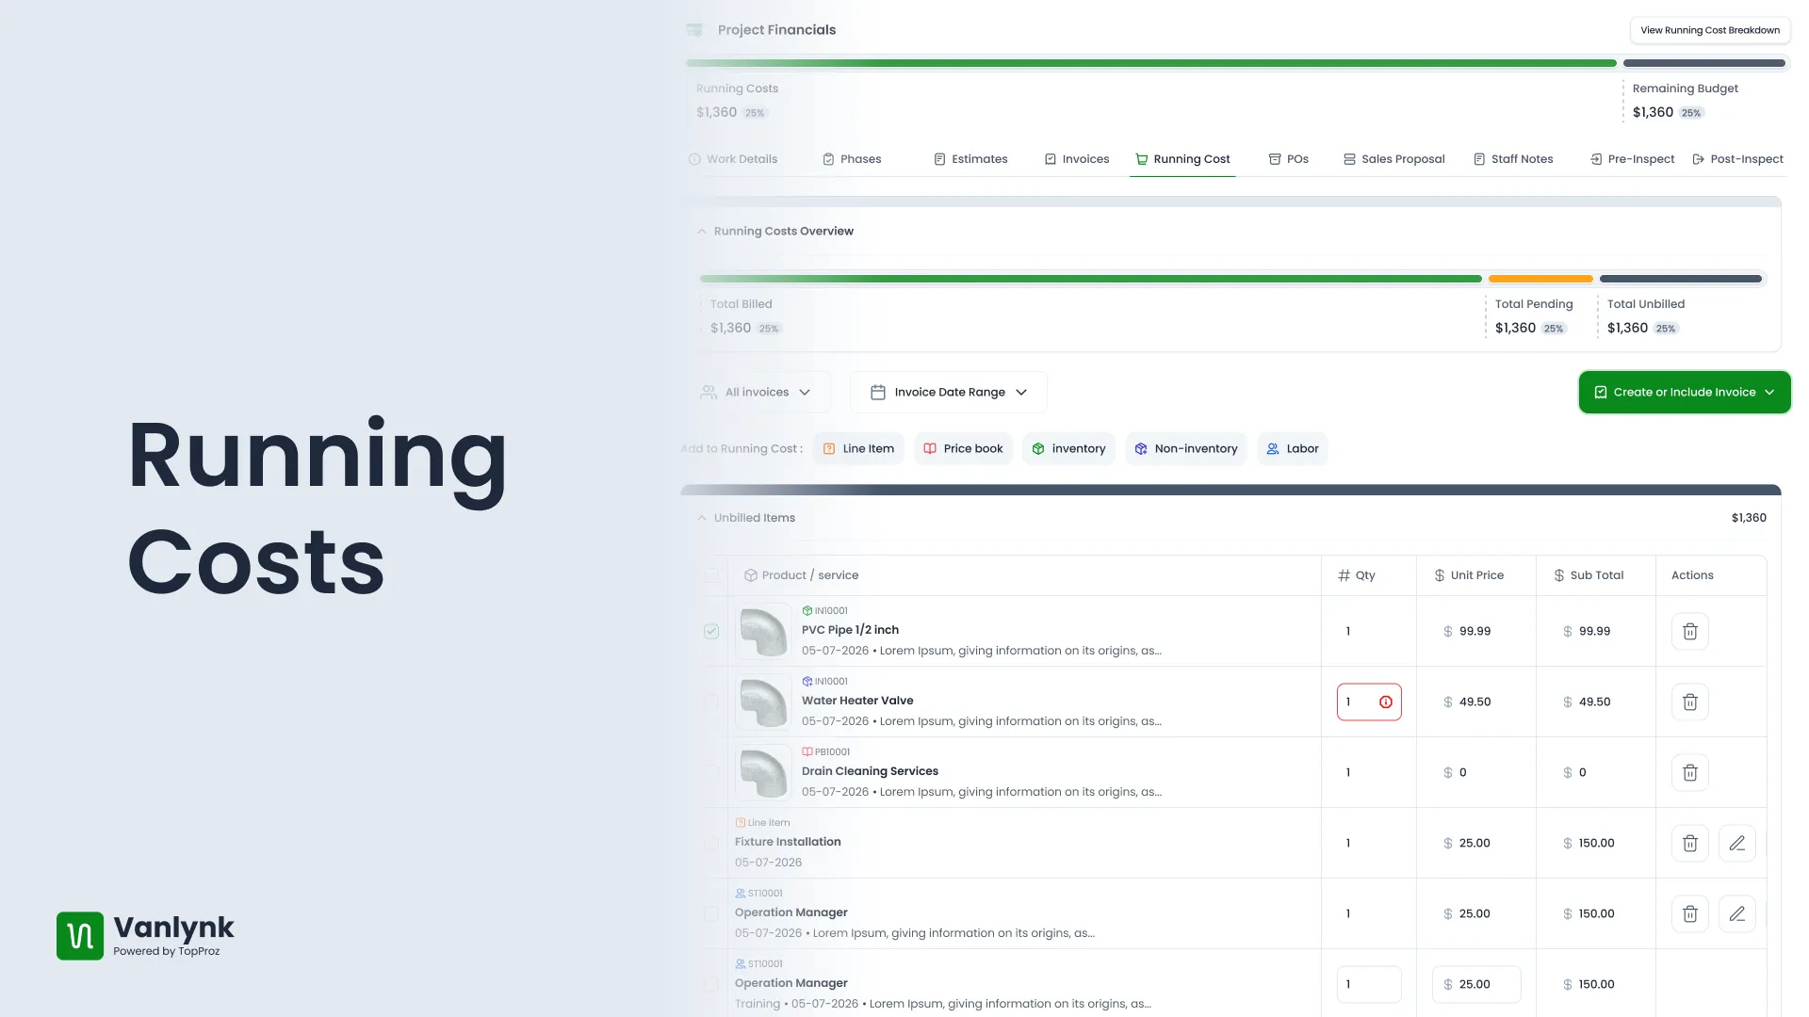Delete the Water Heater Valve row
1809x1017 pixels.
[1689, 702]
